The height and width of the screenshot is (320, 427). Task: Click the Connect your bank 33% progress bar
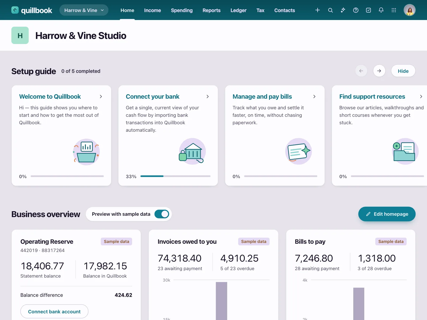(x=175, y=176)
